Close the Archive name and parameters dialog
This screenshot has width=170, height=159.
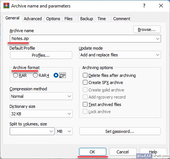161,6
